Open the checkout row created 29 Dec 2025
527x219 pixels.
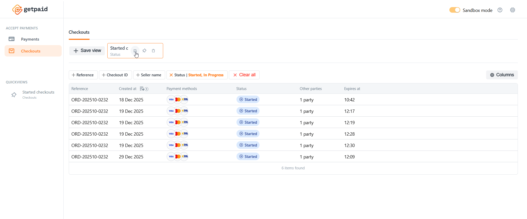(x=293, y=157)
